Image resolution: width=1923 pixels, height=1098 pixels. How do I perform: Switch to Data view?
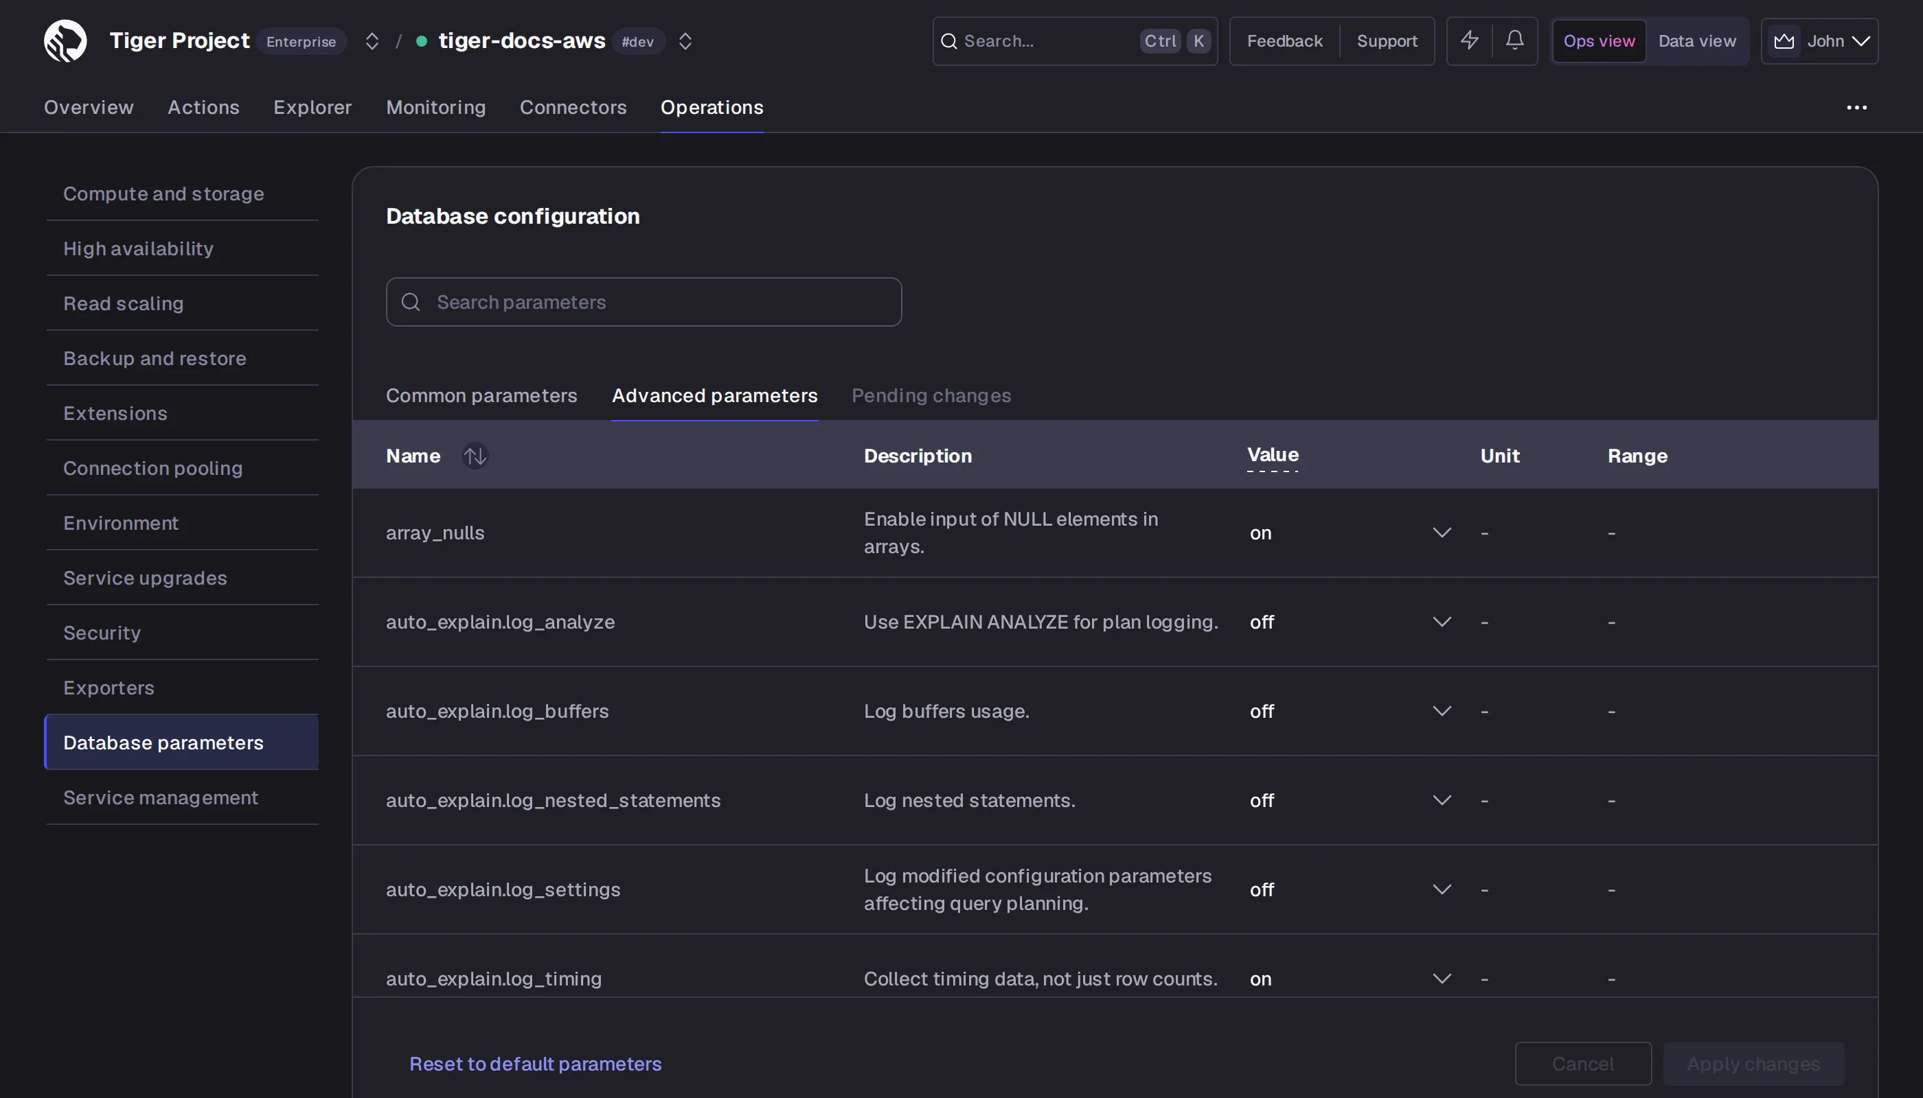pyautogui.click(x=1696, y=40)
